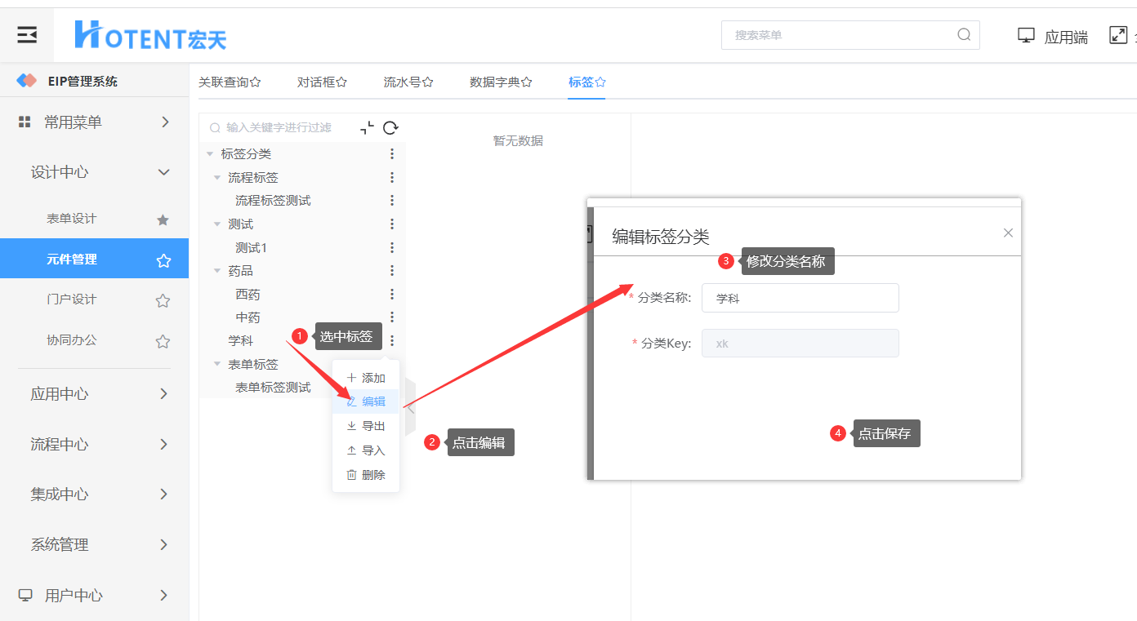Click the collapse-all tree icon

click(x=367, y=127)
